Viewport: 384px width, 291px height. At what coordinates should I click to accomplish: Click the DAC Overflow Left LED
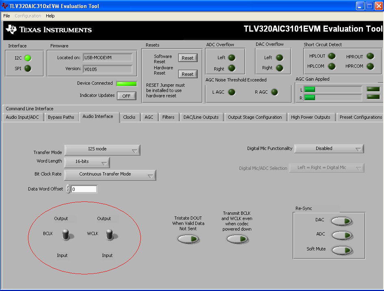tap(280, 58)
